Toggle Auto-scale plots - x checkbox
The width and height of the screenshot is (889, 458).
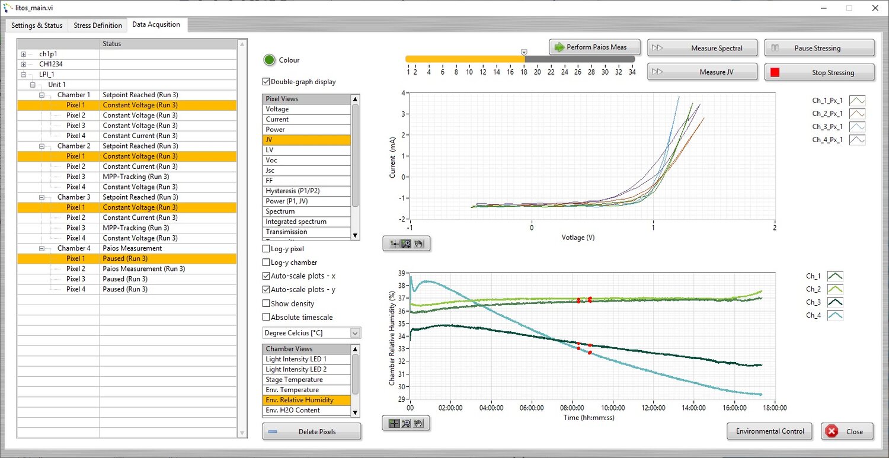point(266,276)
